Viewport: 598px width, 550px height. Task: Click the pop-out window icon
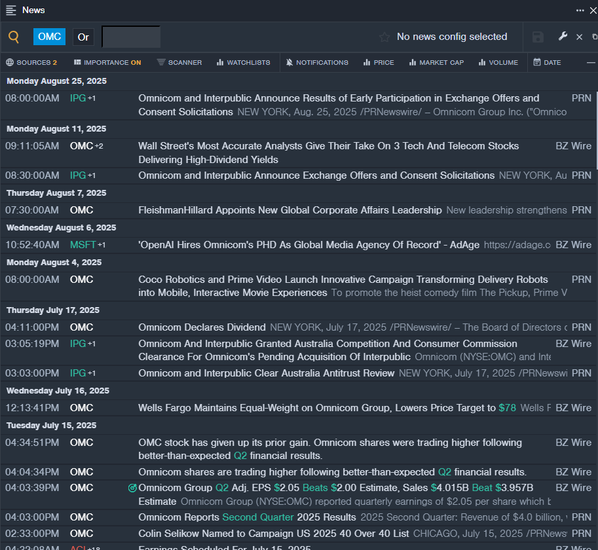point(595,37)
